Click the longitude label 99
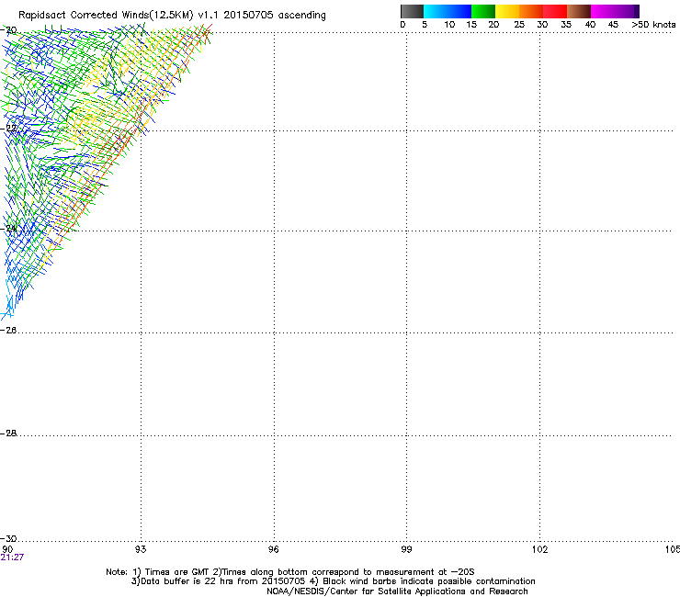 click(406, 549)
